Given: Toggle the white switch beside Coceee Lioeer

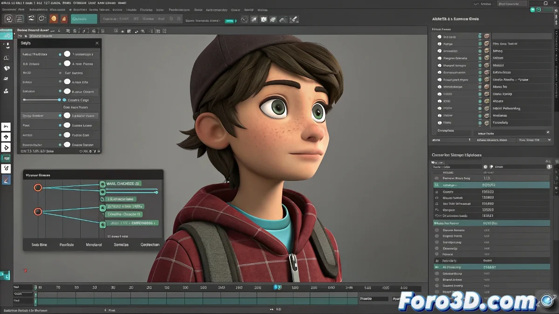Looking at the screenshot, I should pos(67,125).
